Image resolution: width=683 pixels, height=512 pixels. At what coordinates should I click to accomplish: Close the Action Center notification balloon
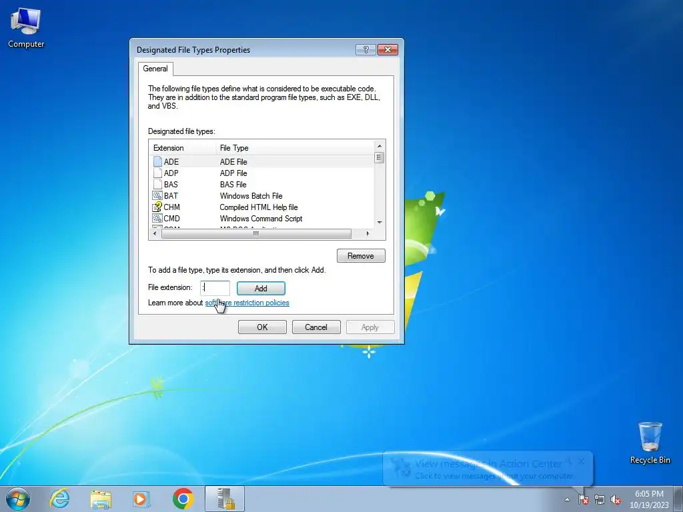pos(582,461)
